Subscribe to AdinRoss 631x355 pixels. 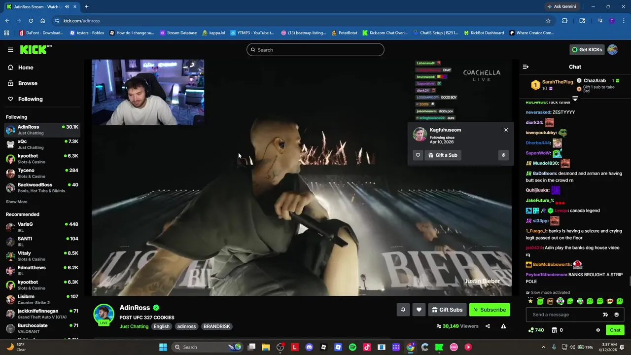(490, 310)
